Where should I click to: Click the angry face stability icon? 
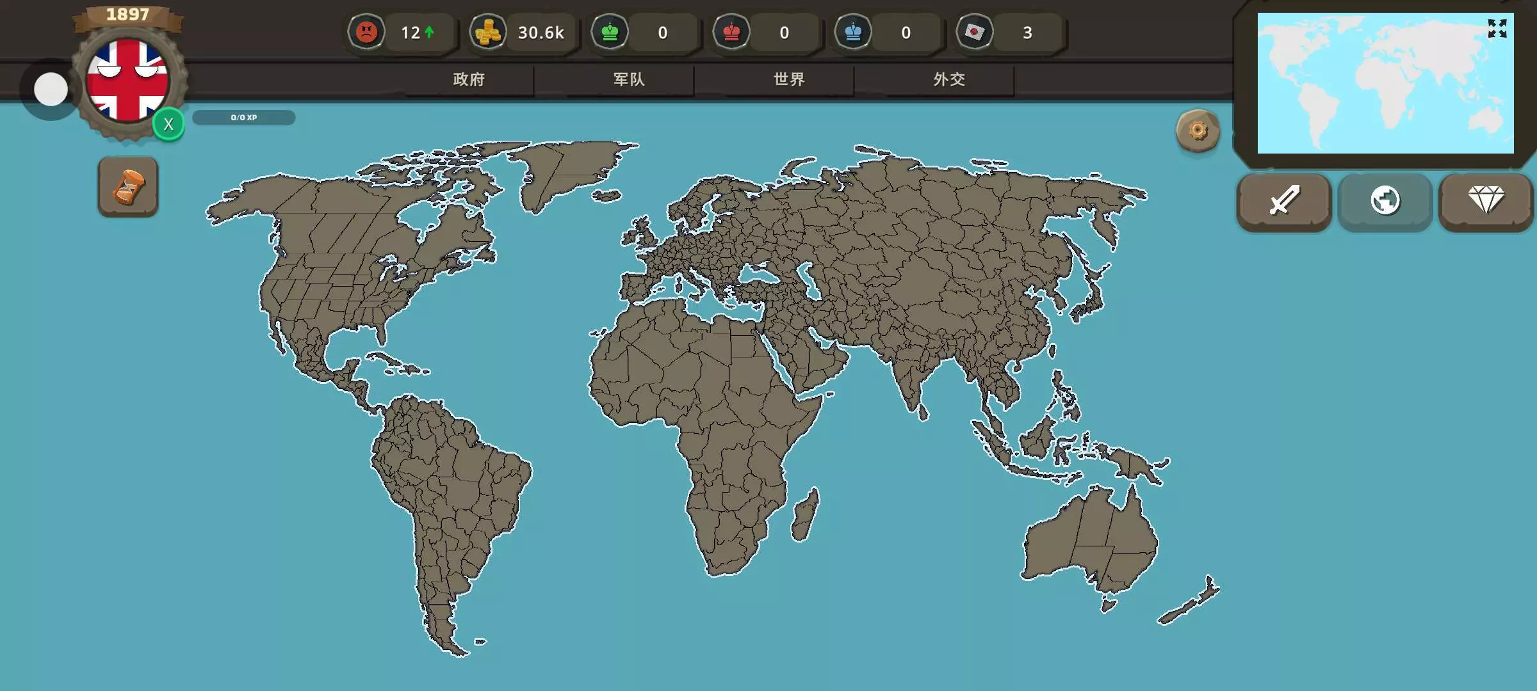(x=366, y=32)
